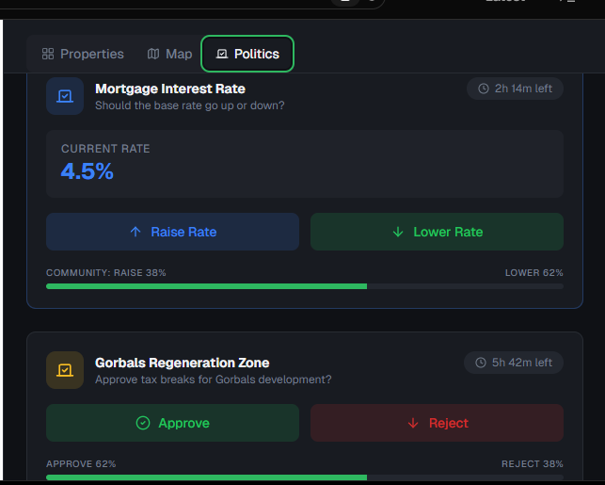Click the Gorbals approve/reject progress bar
Screen dimensions: 605x485
click(305, 477)
